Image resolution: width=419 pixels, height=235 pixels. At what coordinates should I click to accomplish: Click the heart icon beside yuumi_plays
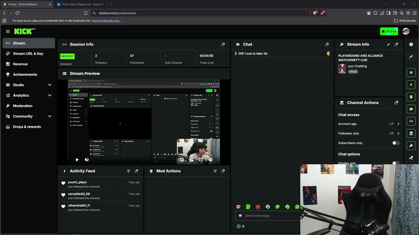click(63, 183)
